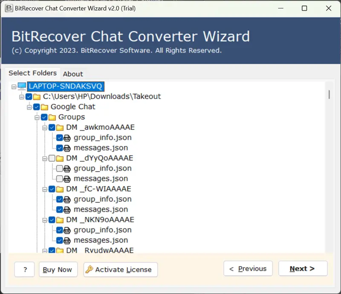
Task: Click the DM _awkmoAAAAE folder icon
Action: [60, 128]
